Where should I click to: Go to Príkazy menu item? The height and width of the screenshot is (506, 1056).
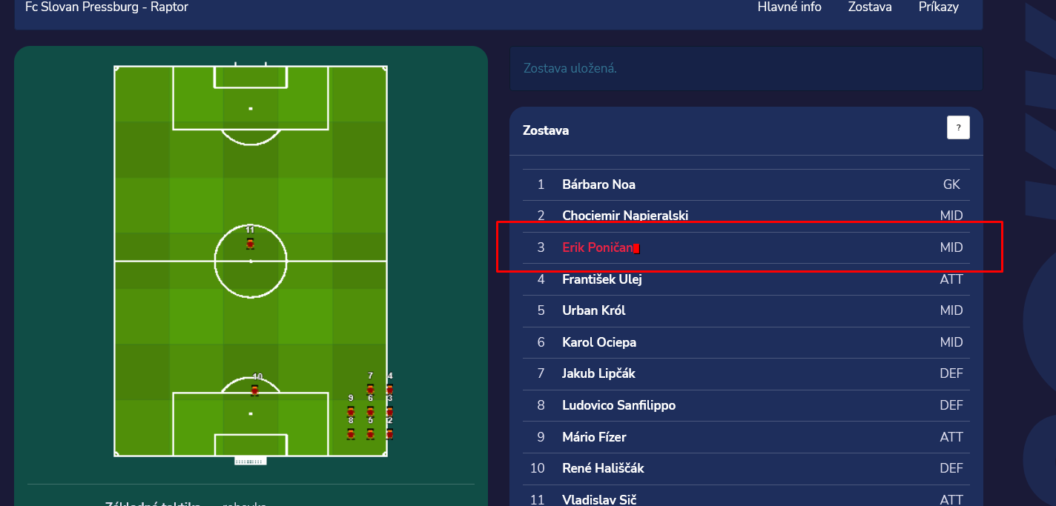pos(938,7)
